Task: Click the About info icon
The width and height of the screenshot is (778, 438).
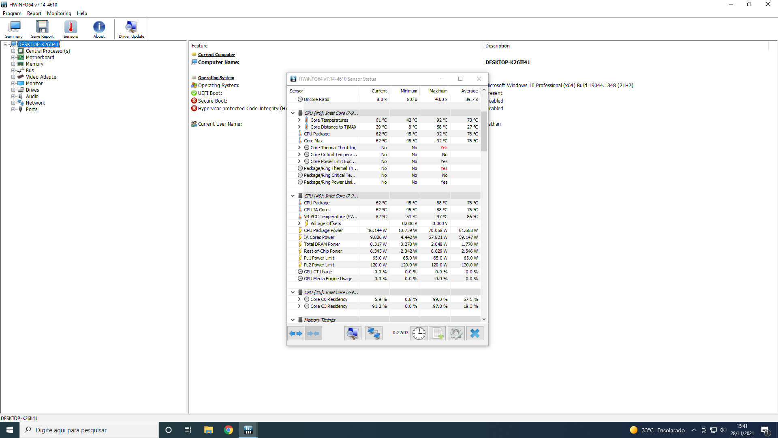Action: tap(99, 29)
